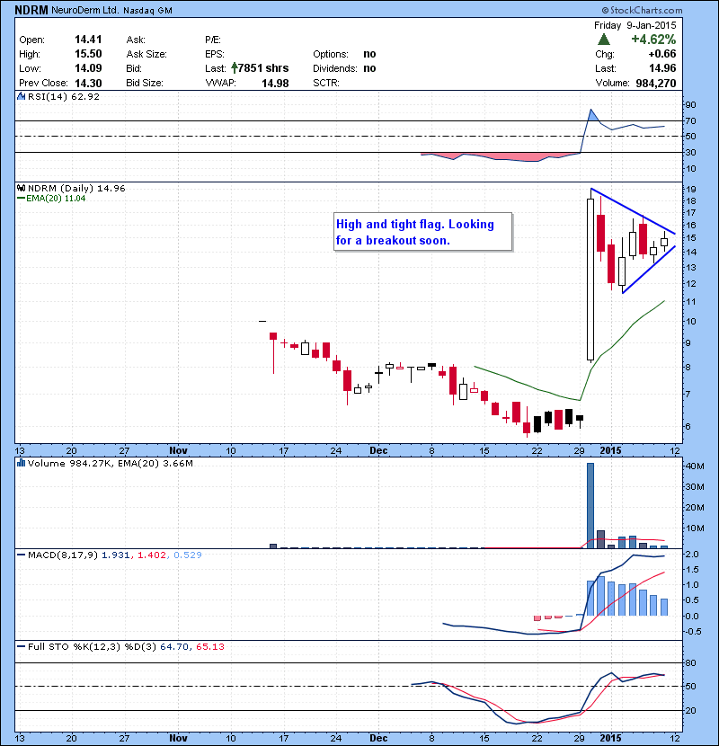The height and width of the screenshot is (746, 719).
Task: Click the volume bars icon beside Volume label
Action: pos(21,463)
